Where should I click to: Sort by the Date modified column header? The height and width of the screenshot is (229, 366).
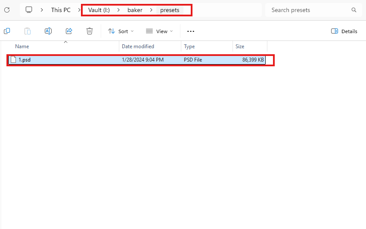[138, 46]
